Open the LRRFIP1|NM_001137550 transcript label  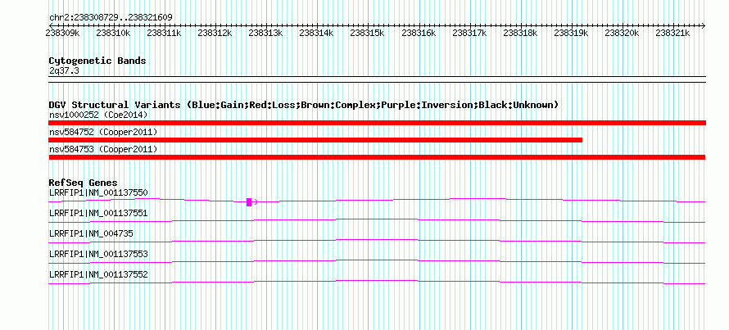(x=98, y=192)
